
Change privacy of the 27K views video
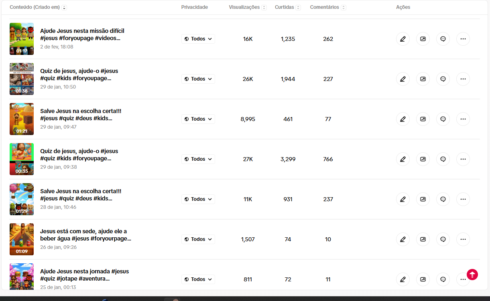tap(198, 159)
